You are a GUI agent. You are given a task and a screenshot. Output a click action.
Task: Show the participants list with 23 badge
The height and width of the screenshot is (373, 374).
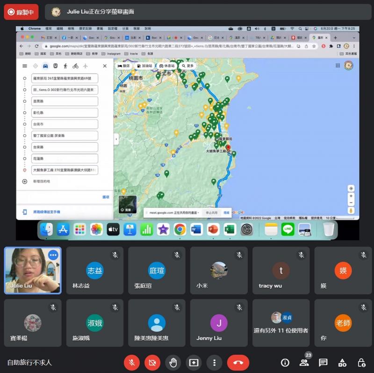304,362
